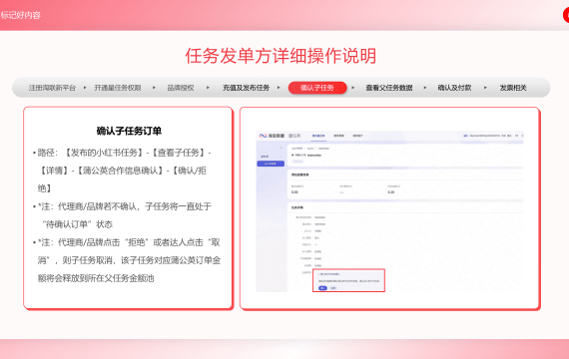Image resolution: width=569 pixels, height=359 pixels.
Task: Click the blue sidebar item in embedded page
Action: (271, 164)
